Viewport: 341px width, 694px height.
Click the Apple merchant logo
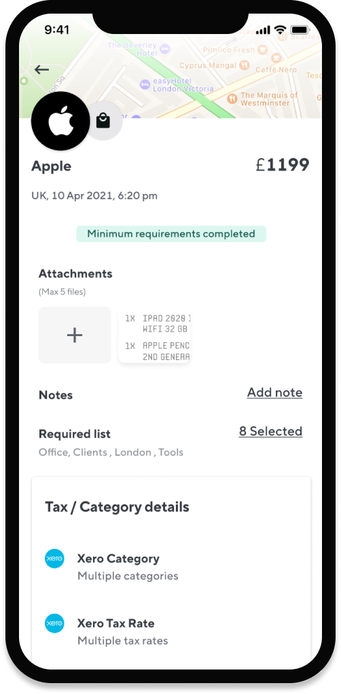[x=60, y=121]
